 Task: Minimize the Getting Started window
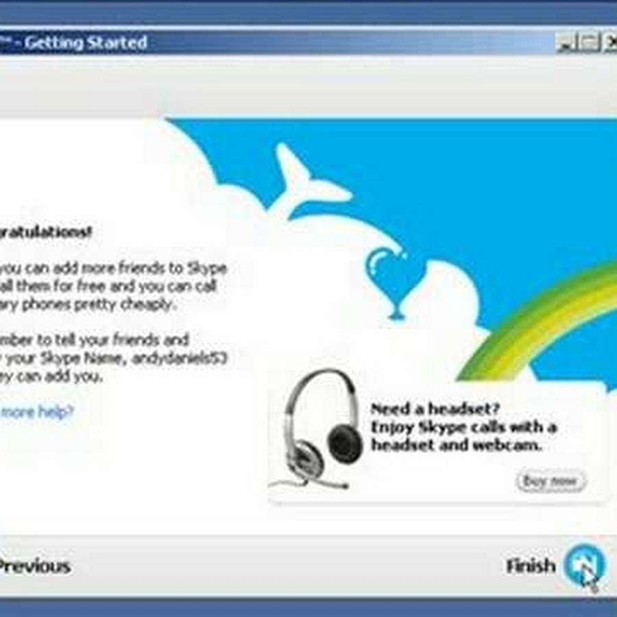pos(566,42)
